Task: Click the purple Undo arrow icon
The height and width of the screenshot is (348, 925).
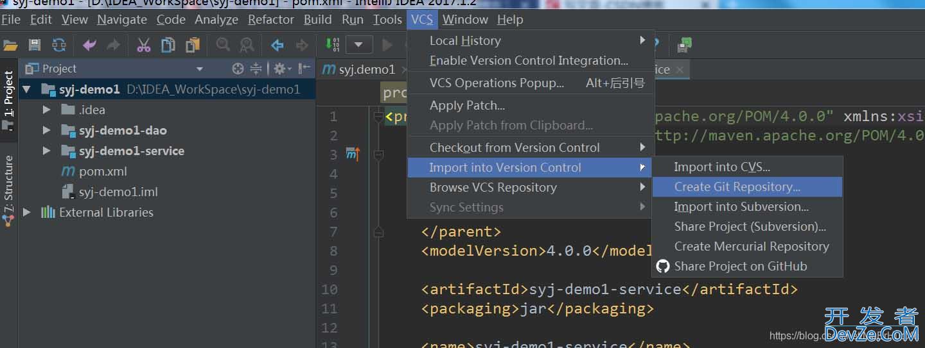Action: 89,45
